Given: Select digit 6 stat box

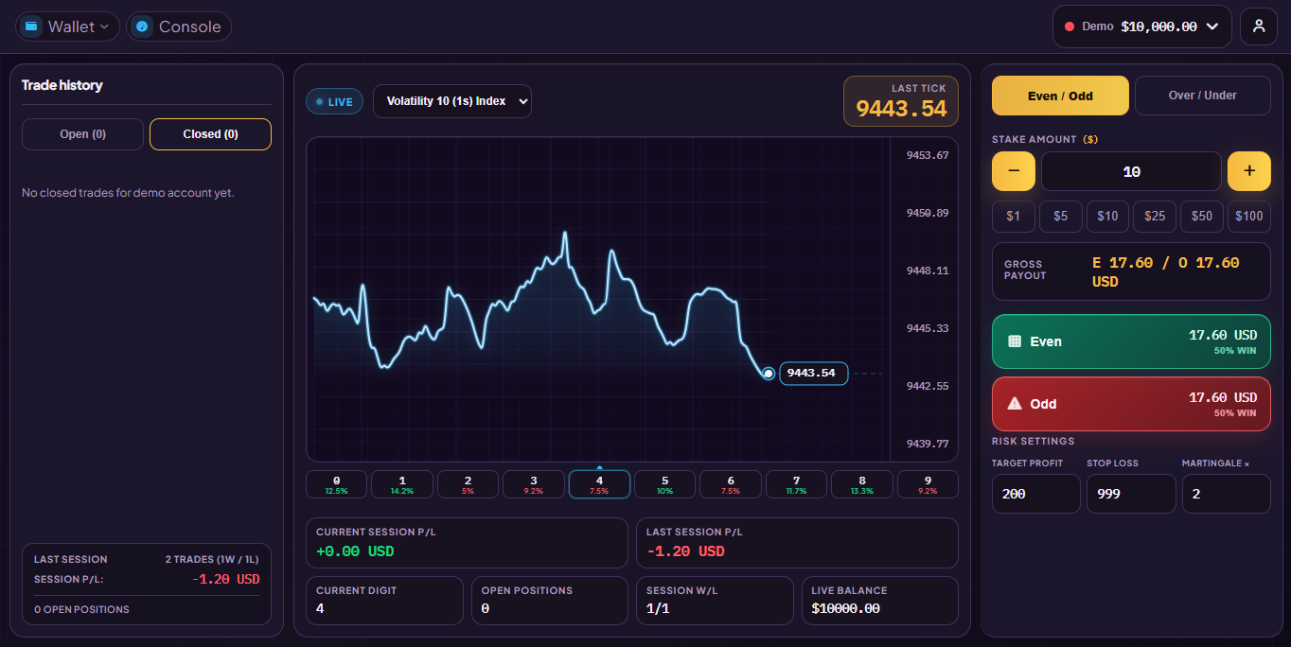Looking at the screenshot, I should tap(731, 484).
